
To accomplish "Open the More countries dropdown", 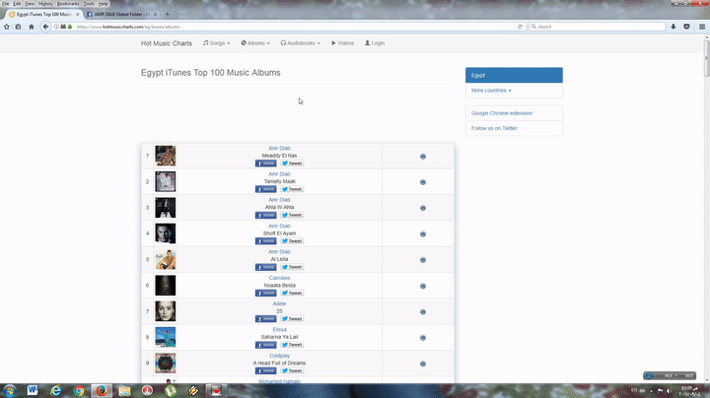I will 491,91.
